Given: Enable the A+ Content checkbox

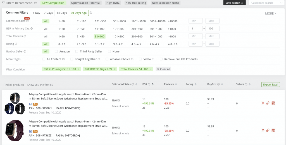Looking at the screenshot, I should coord(44,59).
